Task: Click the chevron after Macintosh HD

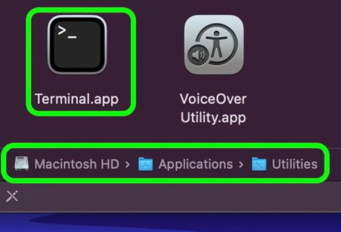Action: [128, 164]
